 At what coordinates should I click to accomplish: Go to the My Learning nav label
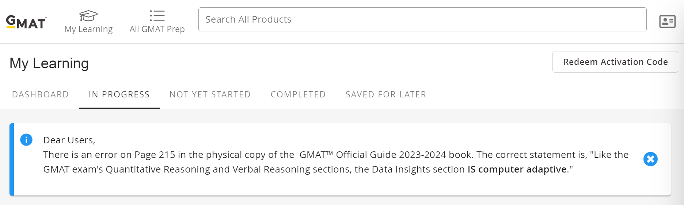[88, 29]
